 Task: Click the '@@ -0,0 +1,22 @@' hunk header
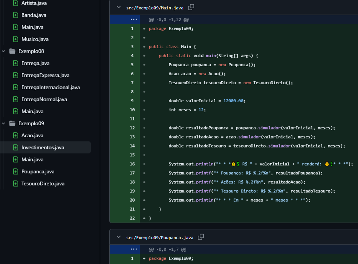[169, 20]
